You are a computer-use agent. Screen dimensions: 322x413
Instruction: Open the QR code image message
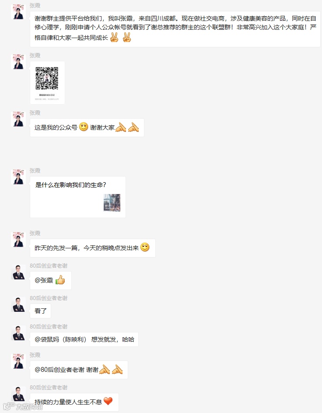point(47,83)
